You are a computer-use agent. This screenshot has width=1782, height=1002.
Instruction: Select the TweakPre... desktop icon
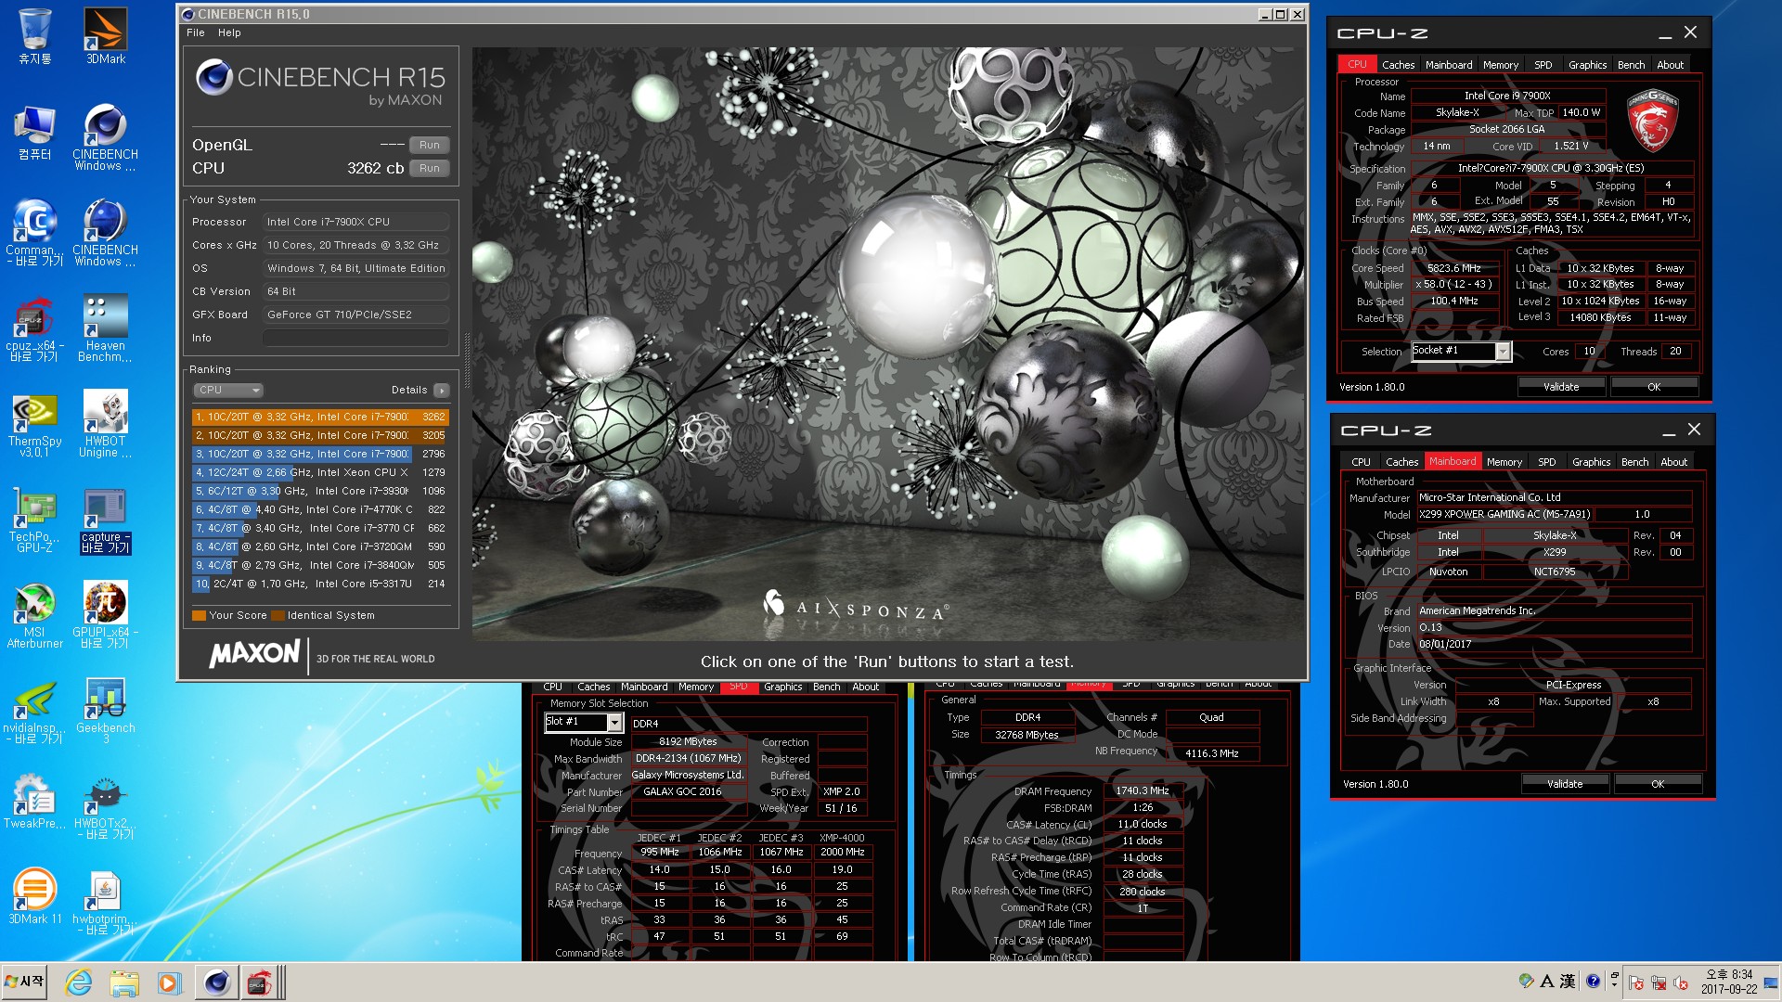[x=35, y=801]
